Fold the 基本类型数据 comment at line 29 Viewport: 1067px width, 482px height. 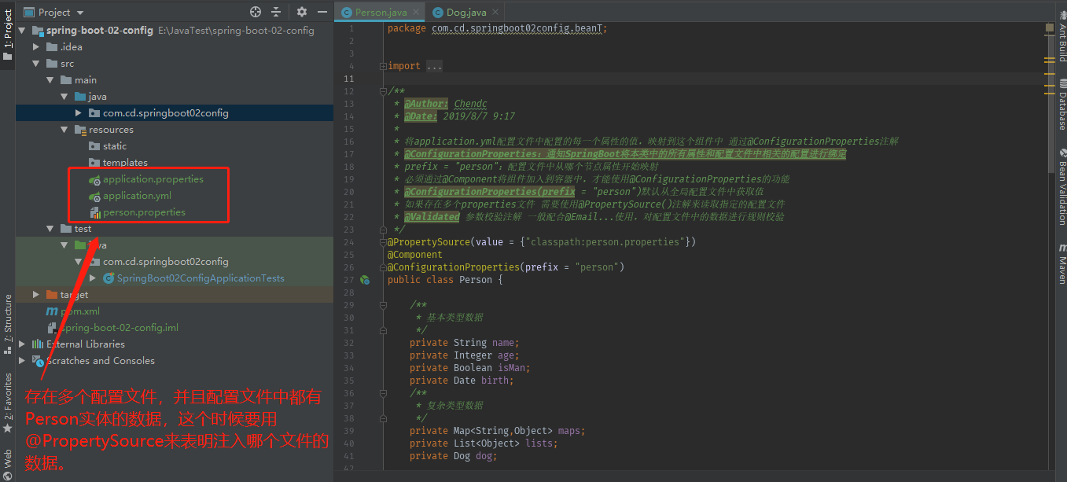click(383, 305)
